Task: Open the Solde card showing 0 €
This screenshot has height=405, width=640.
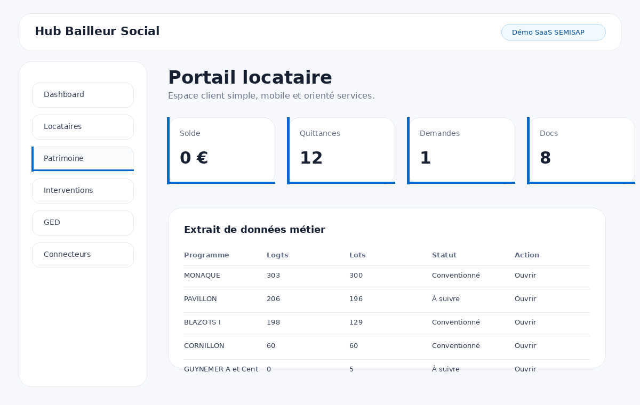Action: (221, 151)
